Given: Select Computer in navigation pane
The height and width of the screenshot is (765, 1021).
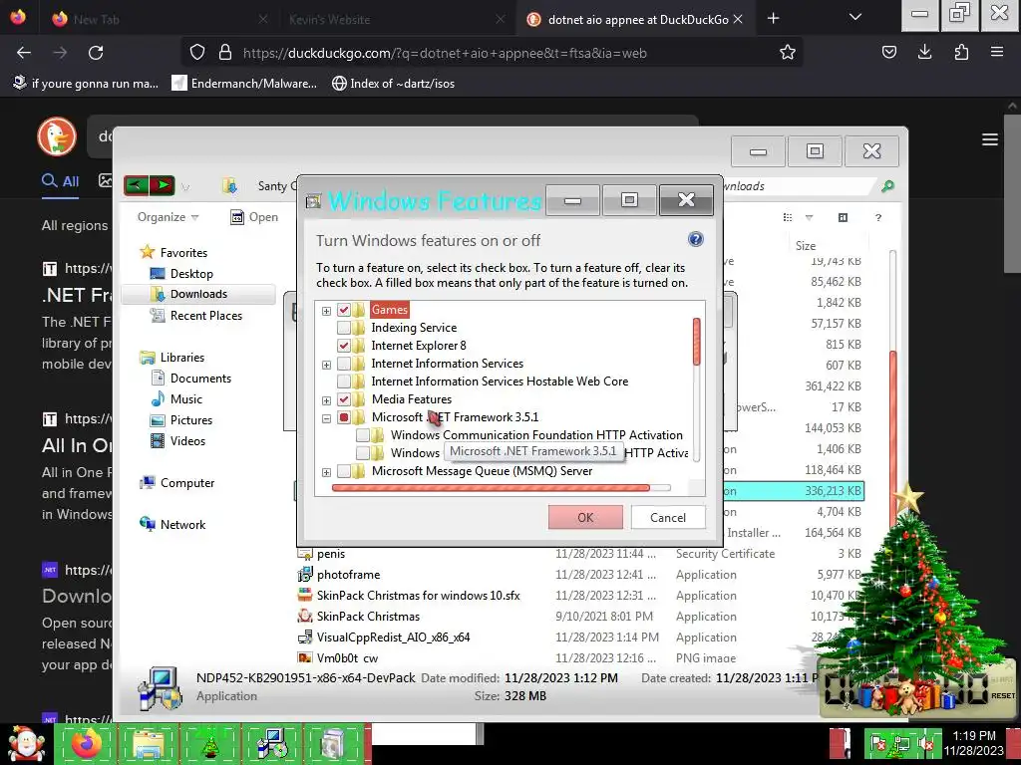Looking at the screenshot, I should tap(186, 483).
